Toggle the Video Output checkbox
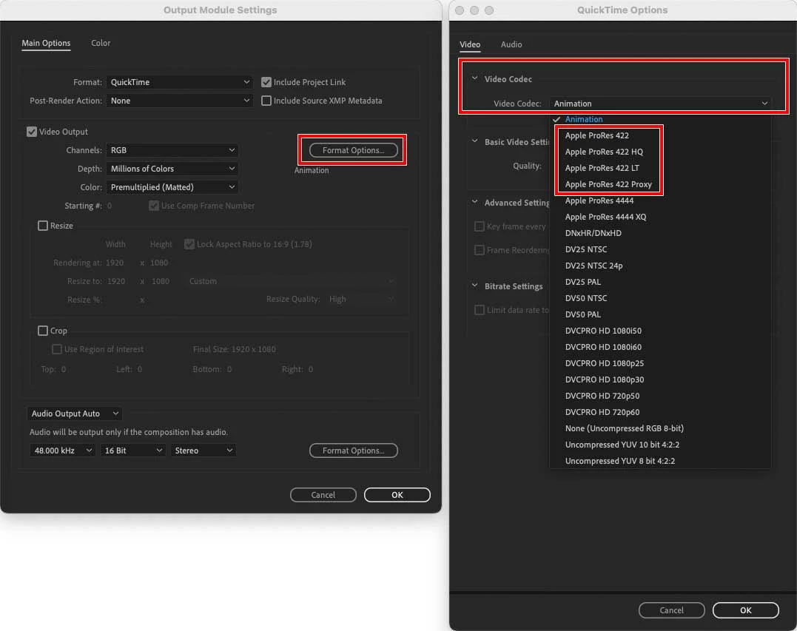This screenshot has width=797, height=631. point(32,132)
